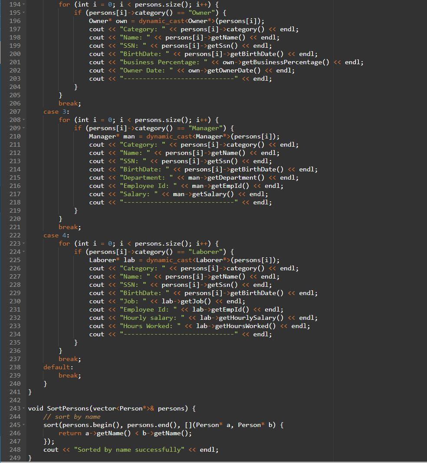Click the getDepartment() call

(236, 178)
